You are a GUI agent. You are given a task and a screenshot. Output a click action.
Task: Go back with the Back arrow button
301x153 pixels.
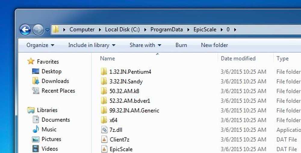pos(25,30)
